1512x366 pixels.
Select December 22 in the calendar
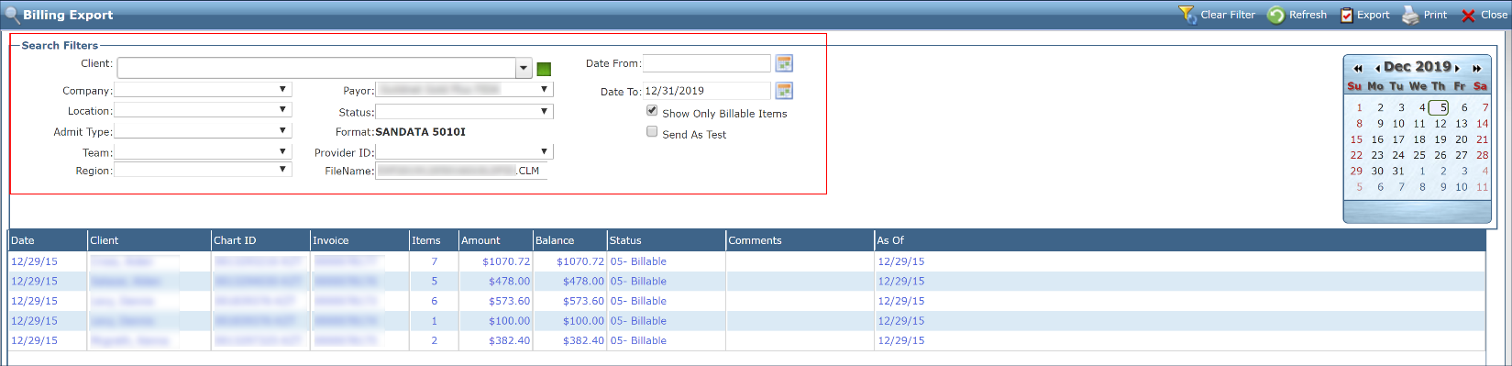[x=1356, y=155]
